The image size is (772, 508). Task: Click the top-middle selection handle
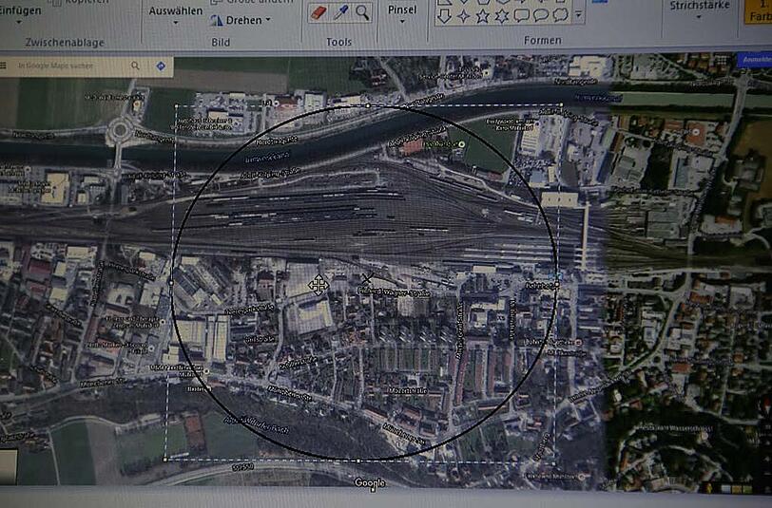click(x=368, y=104)
